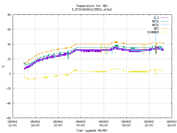The width and height of the screenshot is (177, 133).
Task: Click the y-axis tick label 80
Action: pos(9,15)
